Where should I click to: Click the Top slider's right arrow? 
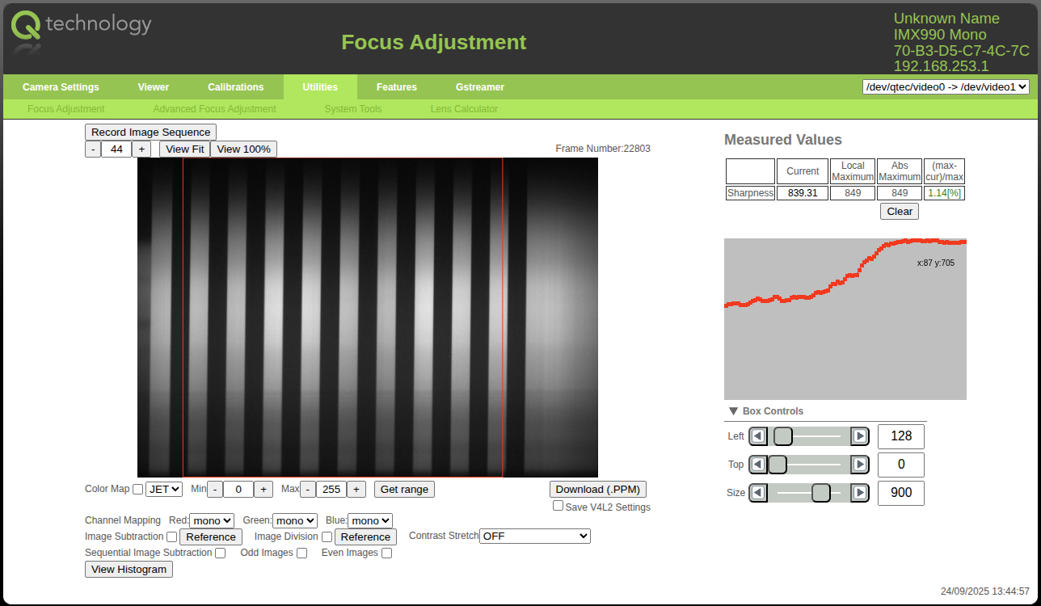click(x=860, y=465)
